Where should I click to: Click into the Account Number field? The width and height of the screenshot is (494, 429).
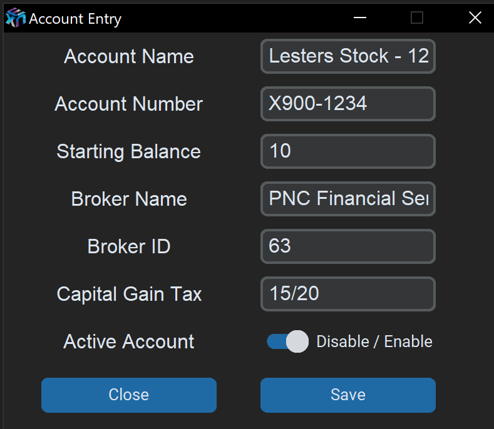347,104
